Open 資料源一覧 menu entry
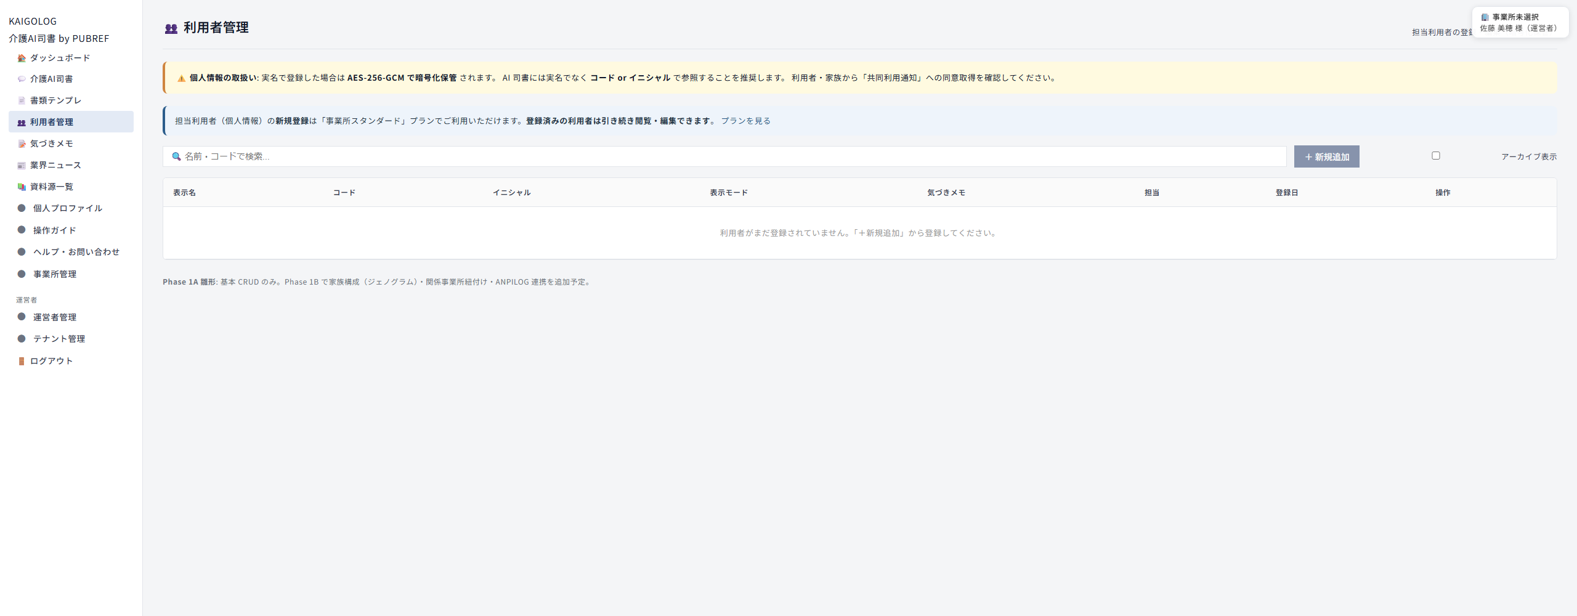 [x=71, y=187]
